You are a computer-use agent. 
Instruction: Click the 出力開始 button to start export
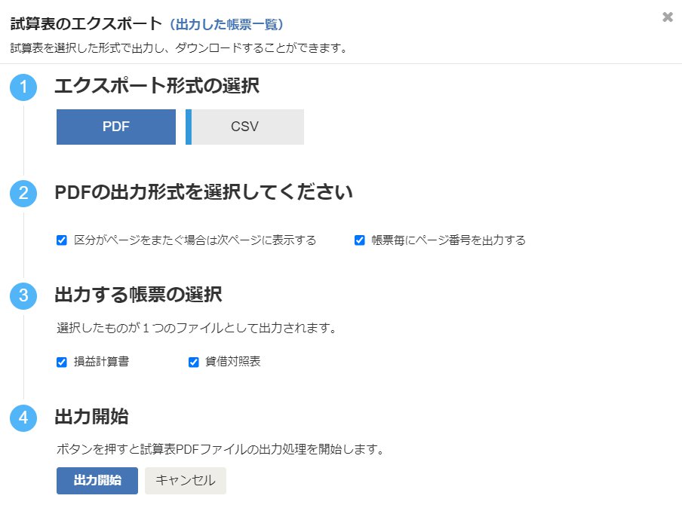point(97,481)
